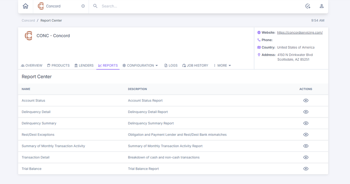Navigate to Concord breadcrumb link

point(28,20)
